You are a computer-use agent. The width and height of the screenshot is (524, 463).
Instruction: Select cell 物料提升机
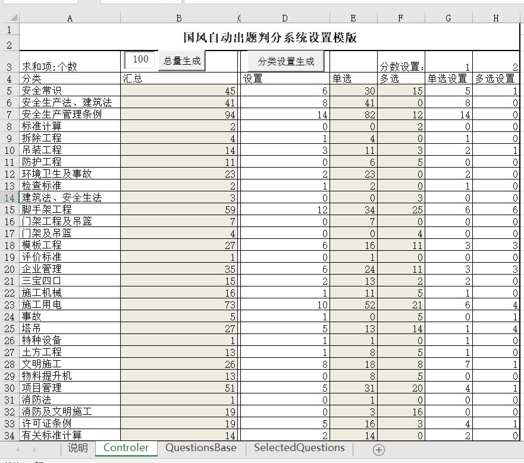[70, 376]
